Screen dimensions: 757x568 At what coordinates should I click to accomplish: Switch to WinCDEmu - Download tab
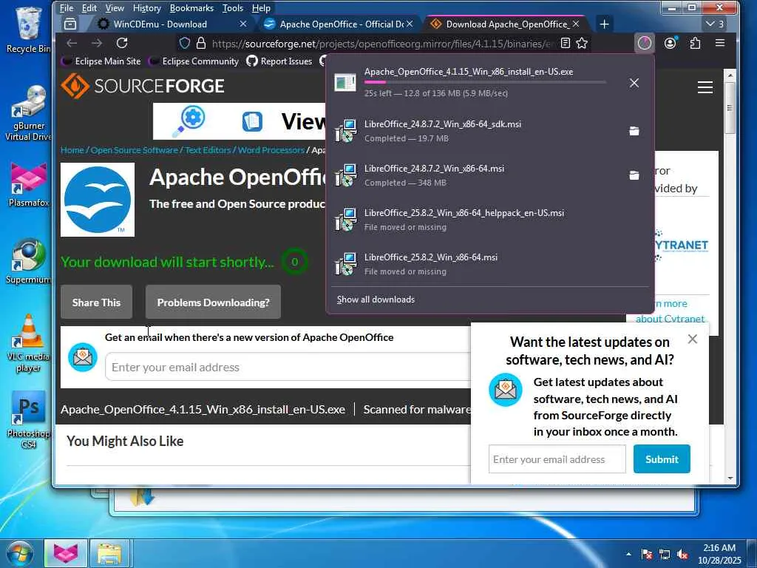[x=160, y=24]
